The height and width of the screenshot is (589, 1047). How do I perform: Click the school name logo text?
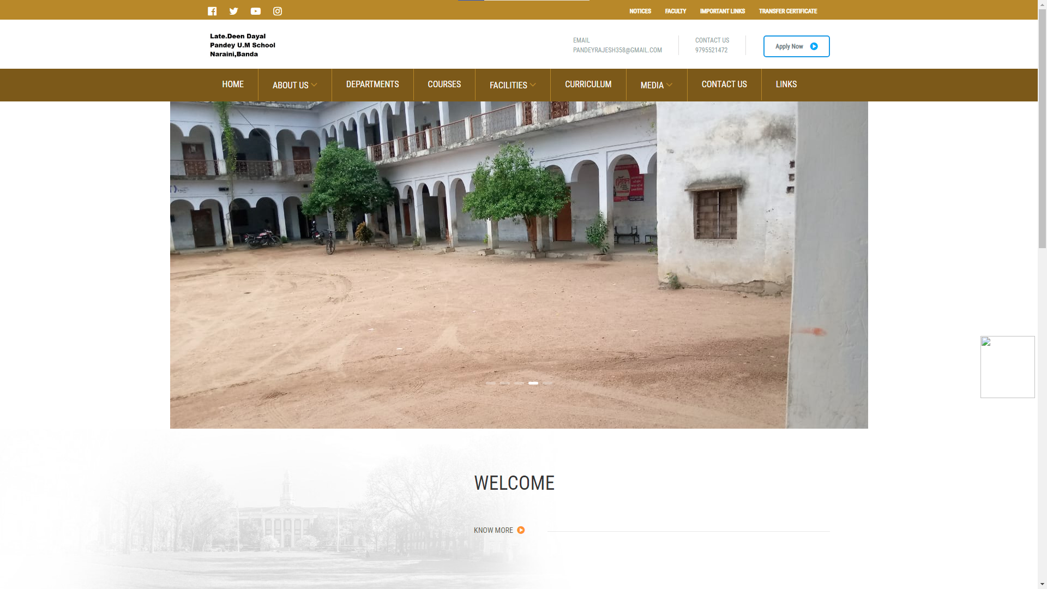click(x=243, y=45)
